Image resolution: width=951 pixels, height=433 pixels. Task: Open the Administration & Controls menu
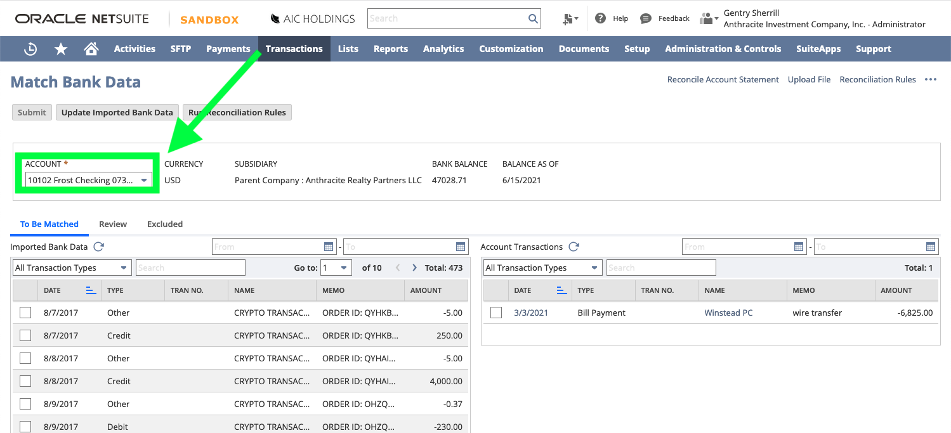coord(723,49)
